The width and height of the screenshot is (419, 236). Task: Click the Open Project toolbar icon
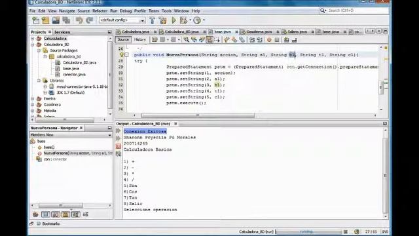click(56, 20)
